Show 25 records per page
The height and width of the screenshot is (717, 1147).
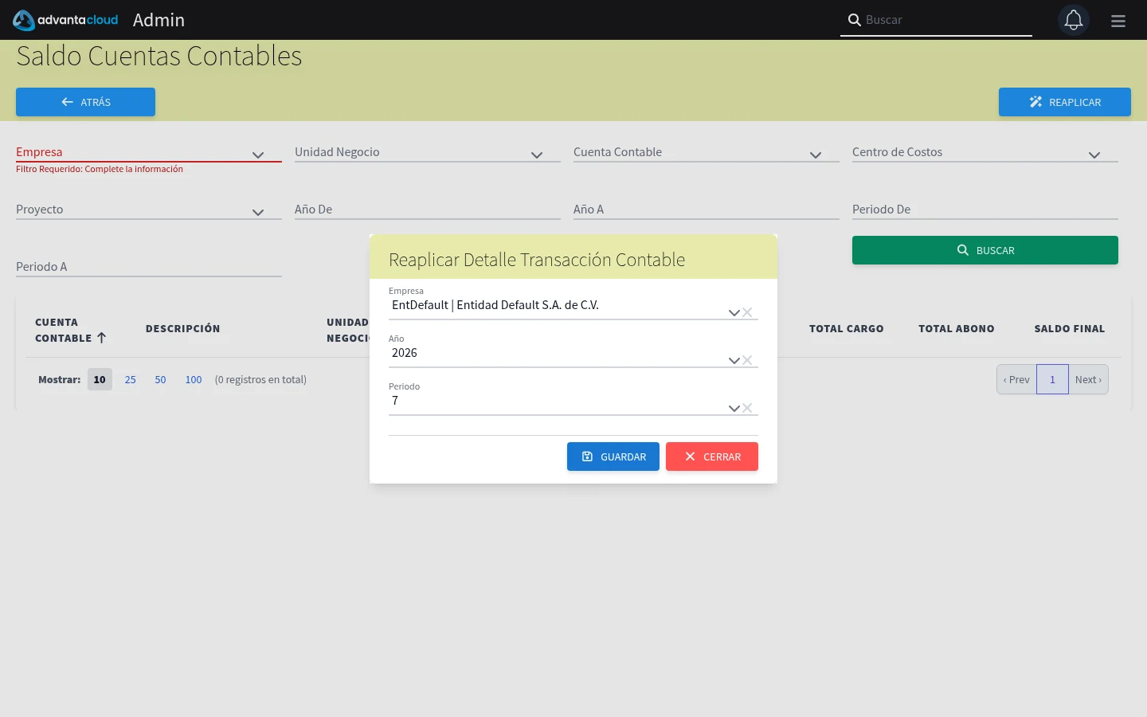(131, 379)
